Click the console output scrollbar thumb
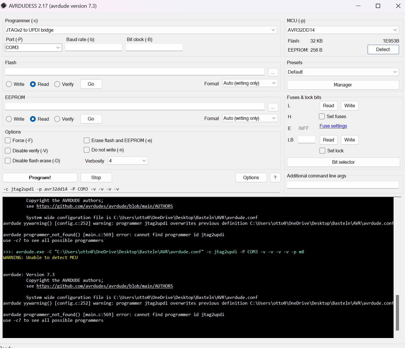 click(397, 313)
